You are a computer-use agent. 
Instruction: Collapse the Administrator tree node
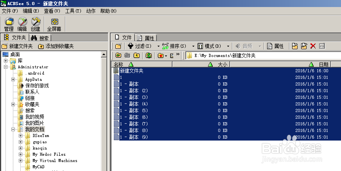[5, 67]
